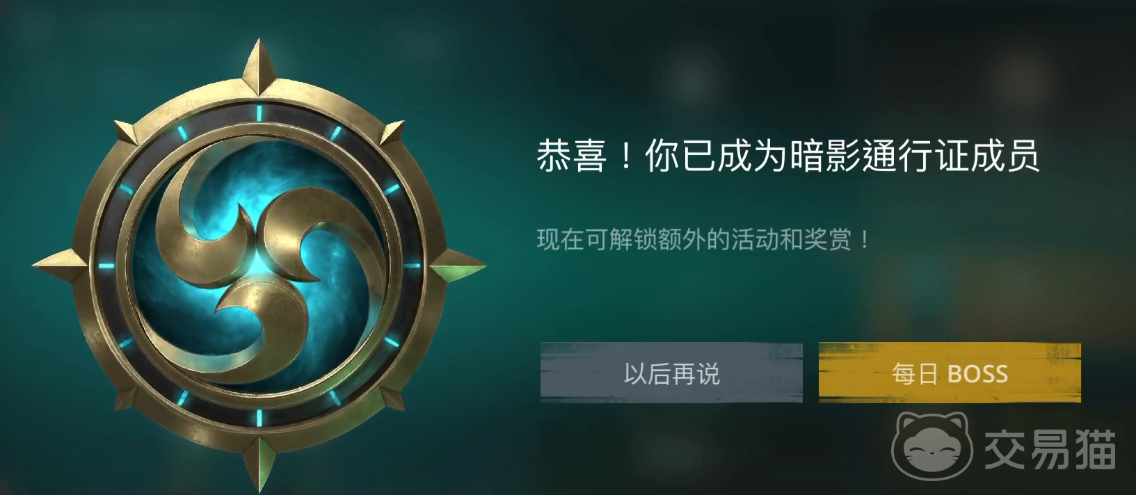Select the green-tipped right spike of the emblem

coord(456,268)
